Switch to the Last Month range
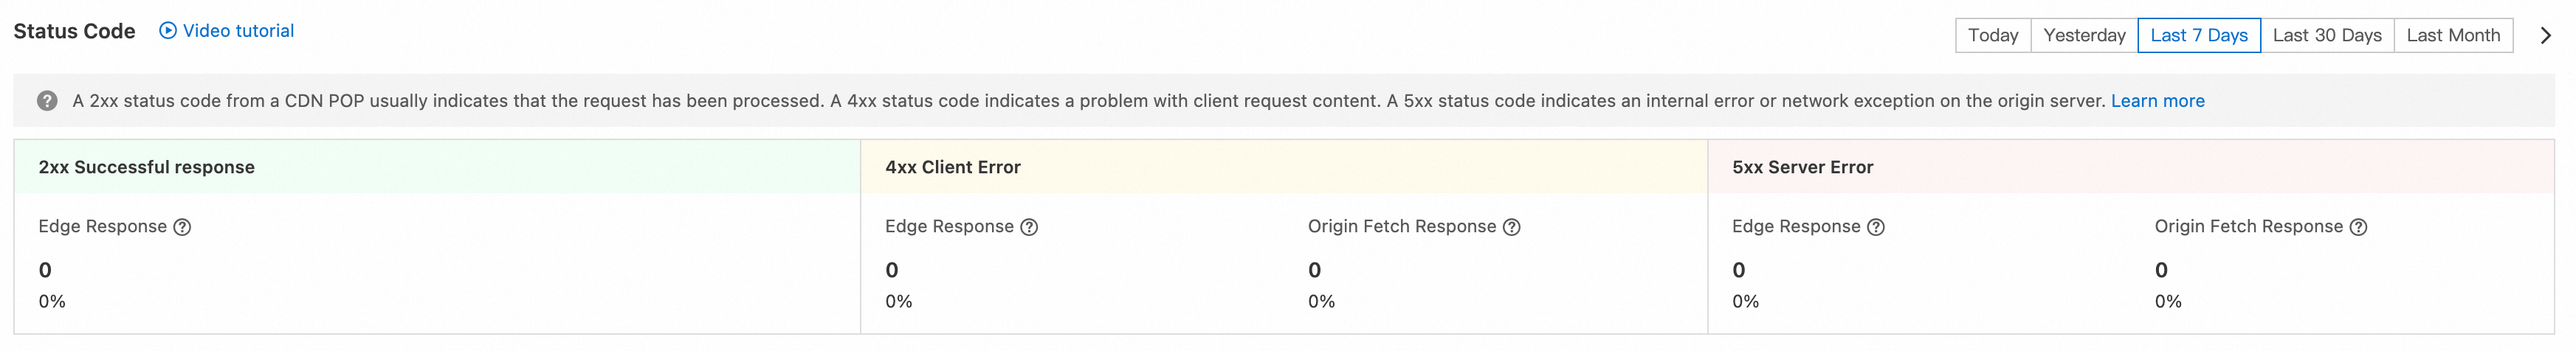2576x351 pixels. tap(2452, 35)
